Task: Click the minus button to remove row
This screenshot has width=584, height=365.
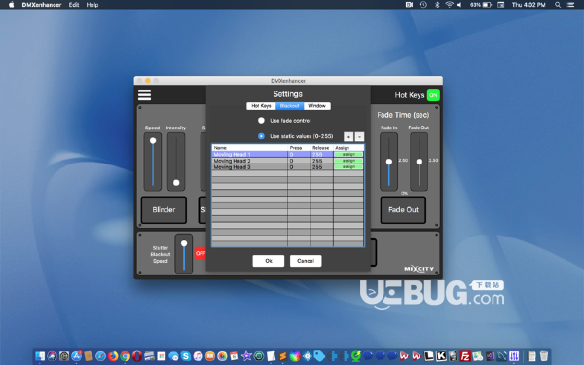Action: (x=359, y=136)
